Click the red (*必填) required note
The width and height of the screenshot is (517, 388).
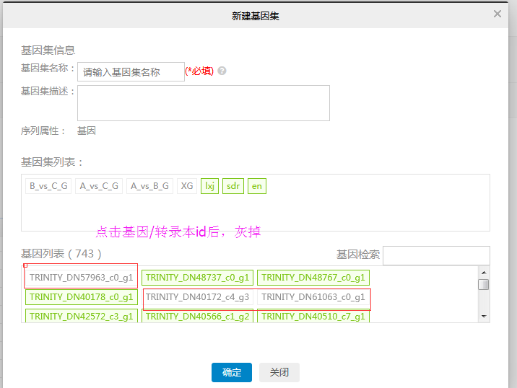(x=199, y=71)
